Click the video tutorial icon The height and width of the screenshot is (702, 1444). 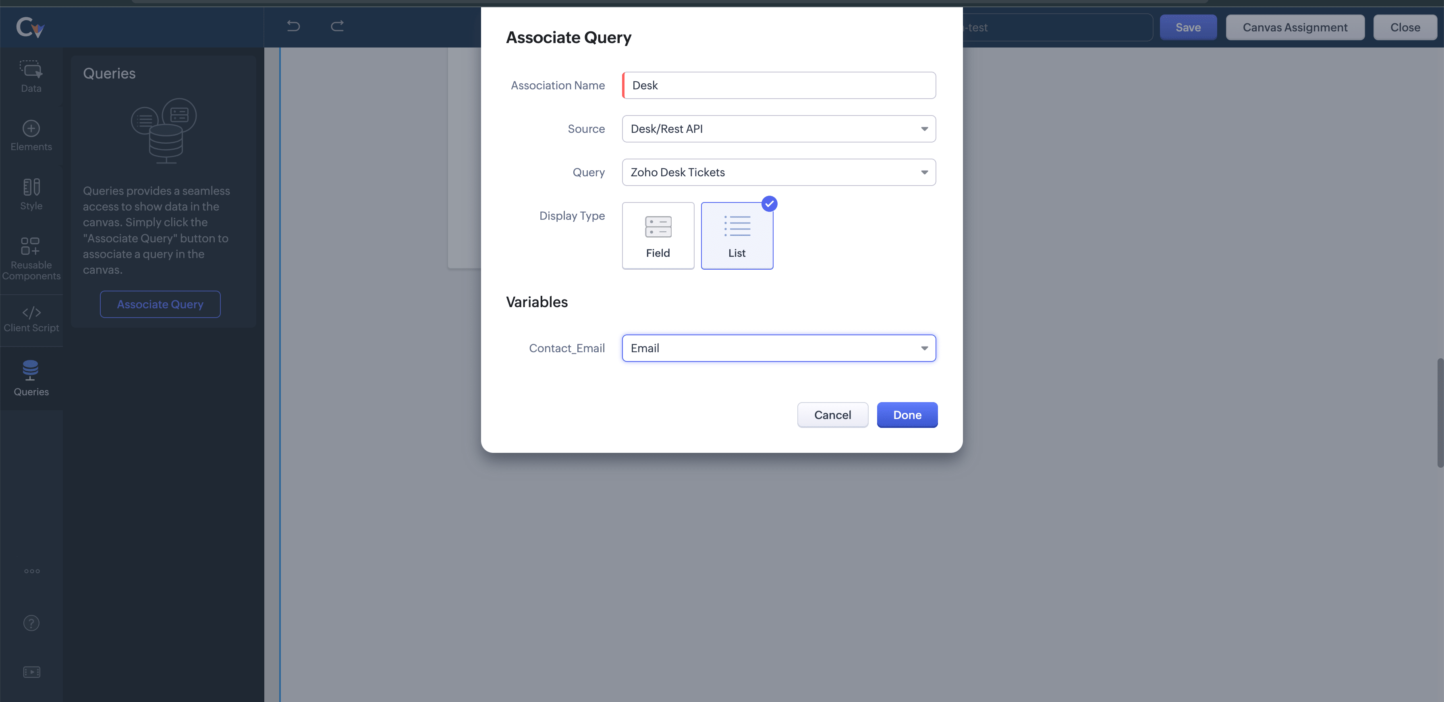31,671
